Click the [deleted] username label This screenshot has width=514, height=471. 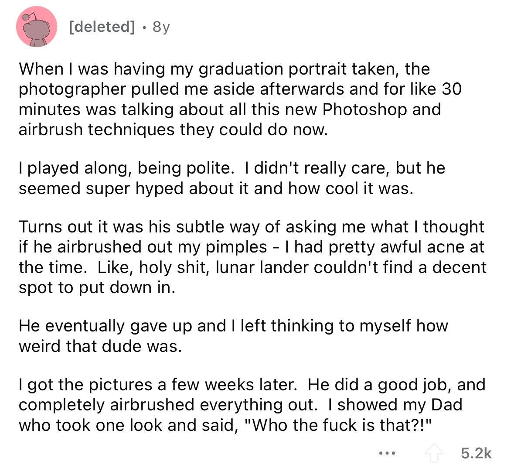[102, 27]
